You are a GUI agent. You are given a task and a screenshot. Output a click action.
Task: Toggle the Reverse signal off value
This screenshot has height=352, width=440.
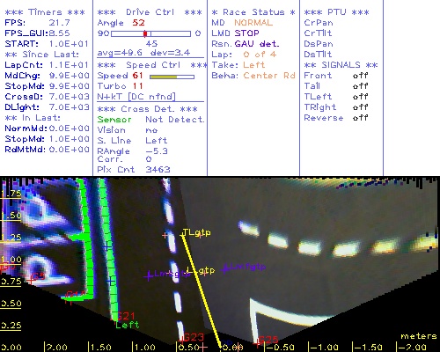point(361,118)
